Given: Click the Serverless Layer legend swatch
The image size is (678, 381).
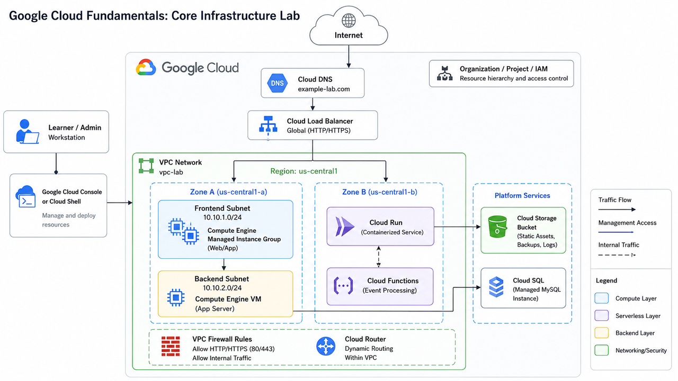Looking at the screenshot, I should pyautogui.click(x=602, y=316).
